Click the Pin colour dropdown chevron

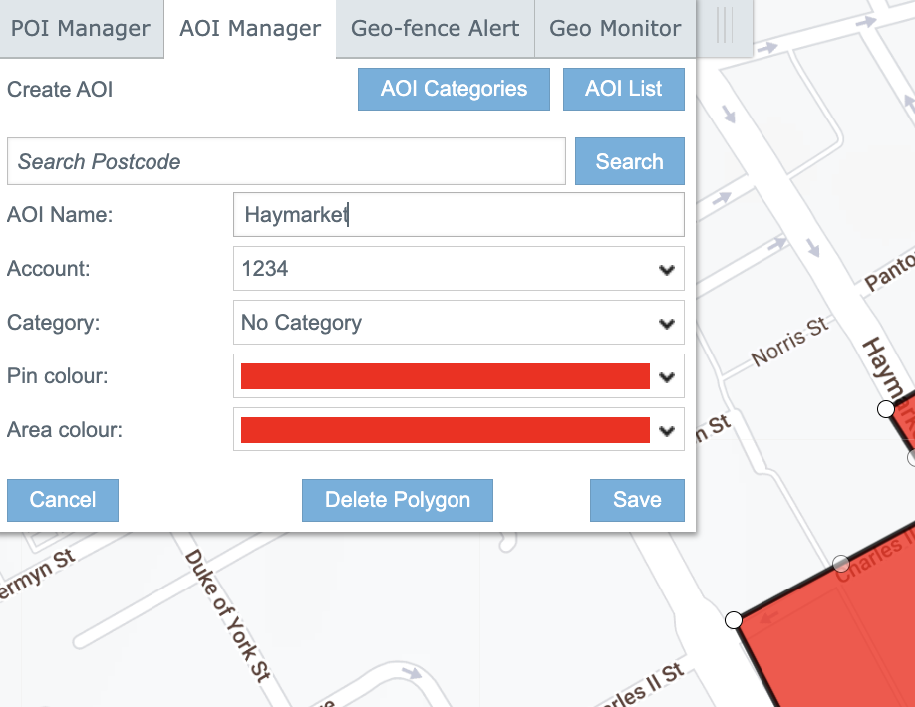pyautogui.click(x=667, y=377)
